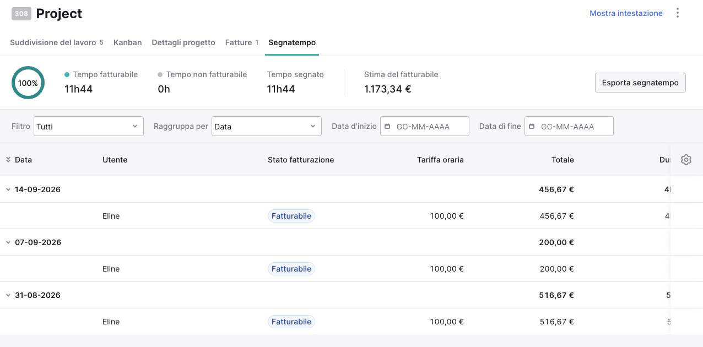703x347 pixels.
Task: Click calendar icon in Data di fine field
Action: (x=531, y=126)
